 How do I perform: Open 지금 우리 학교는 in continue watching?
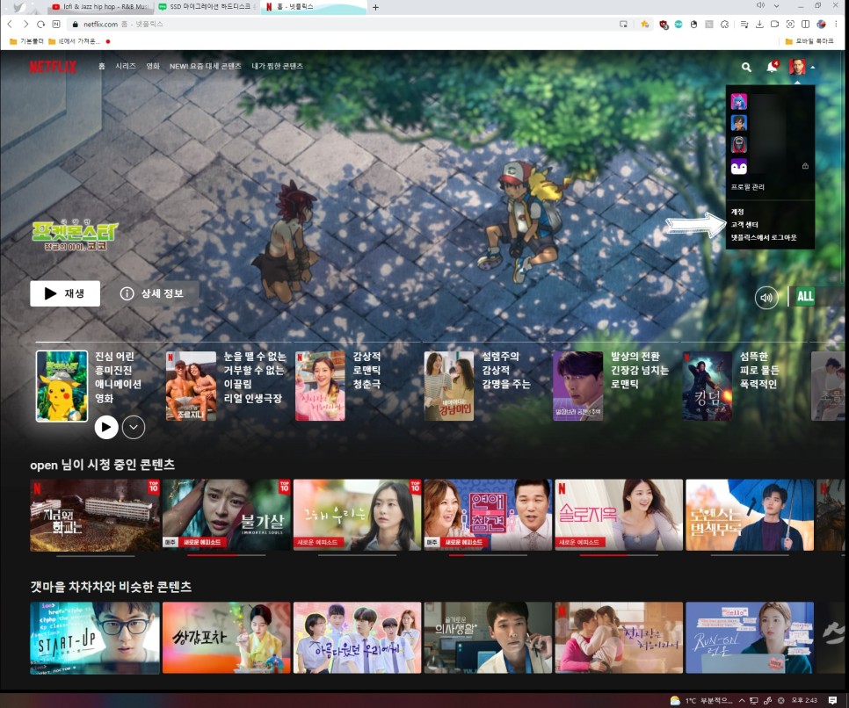95,515
